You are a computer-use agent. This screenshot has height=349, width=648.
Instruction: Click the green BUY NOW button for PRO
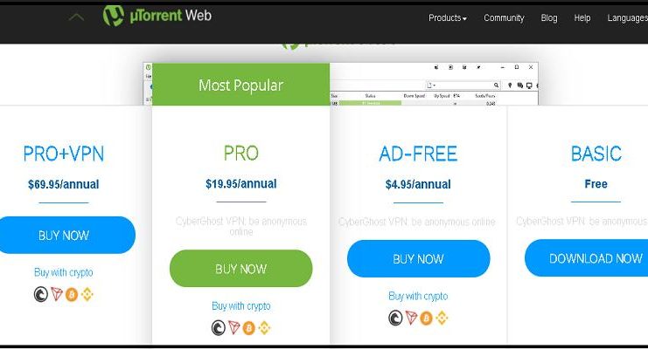[241, 269]
